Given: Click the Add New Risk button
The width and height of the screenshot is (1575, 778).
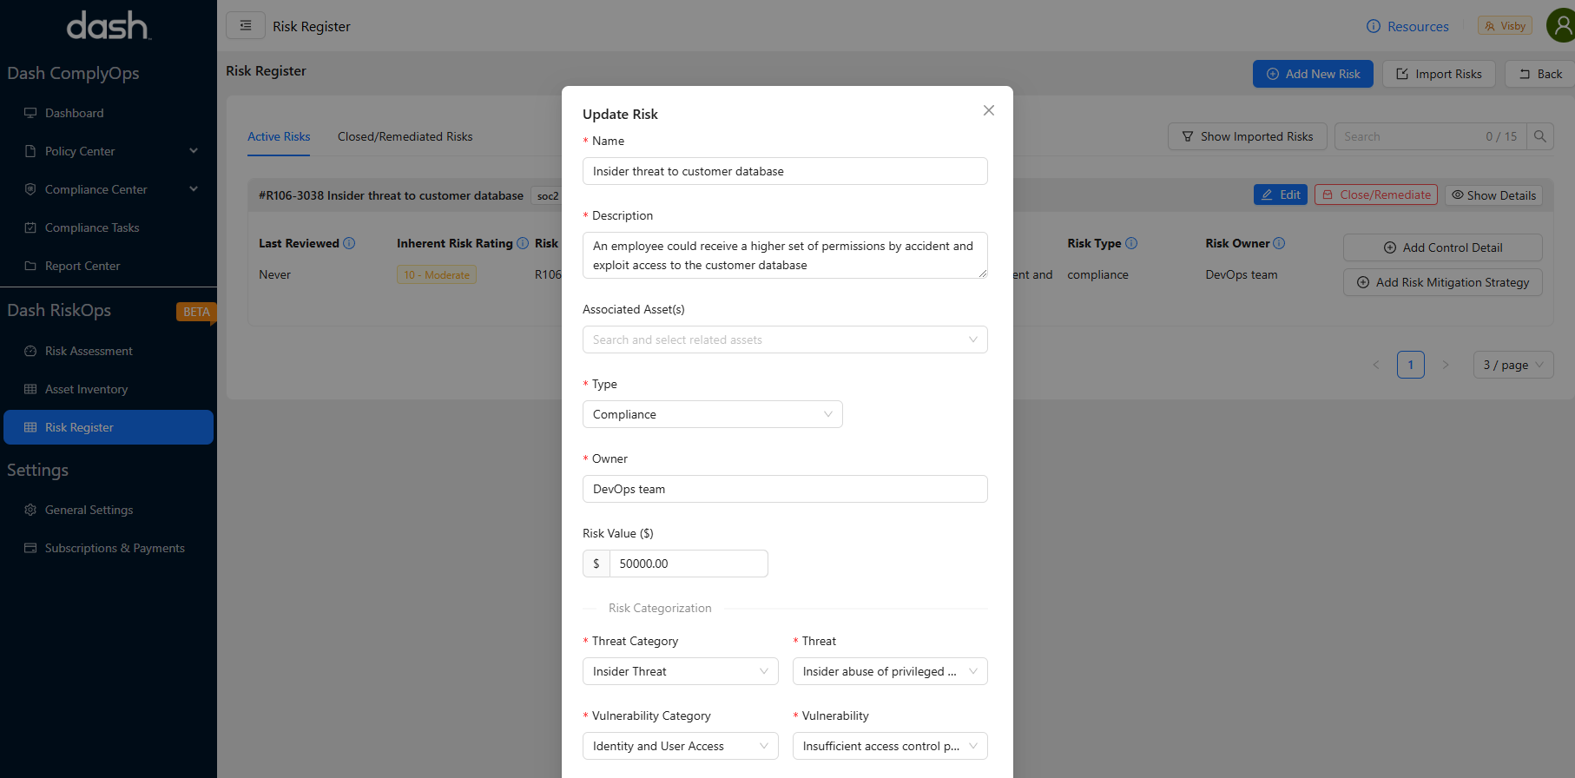Looking at the screenshot, I should tap(1312, 74).
